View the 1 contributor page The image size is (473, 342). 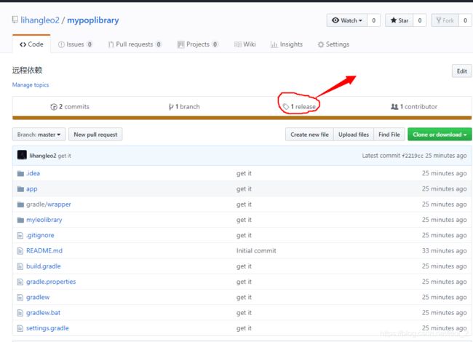click(414, 107)
